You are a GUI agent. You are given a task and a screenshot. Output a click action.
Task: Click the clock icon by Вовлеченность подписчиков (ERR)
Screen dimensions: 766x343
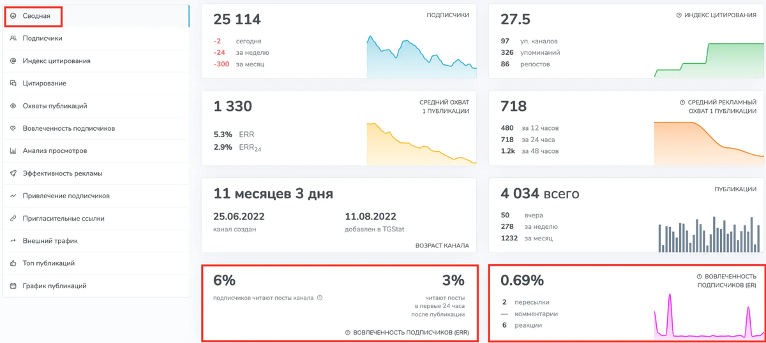click(x=348, y=333)
